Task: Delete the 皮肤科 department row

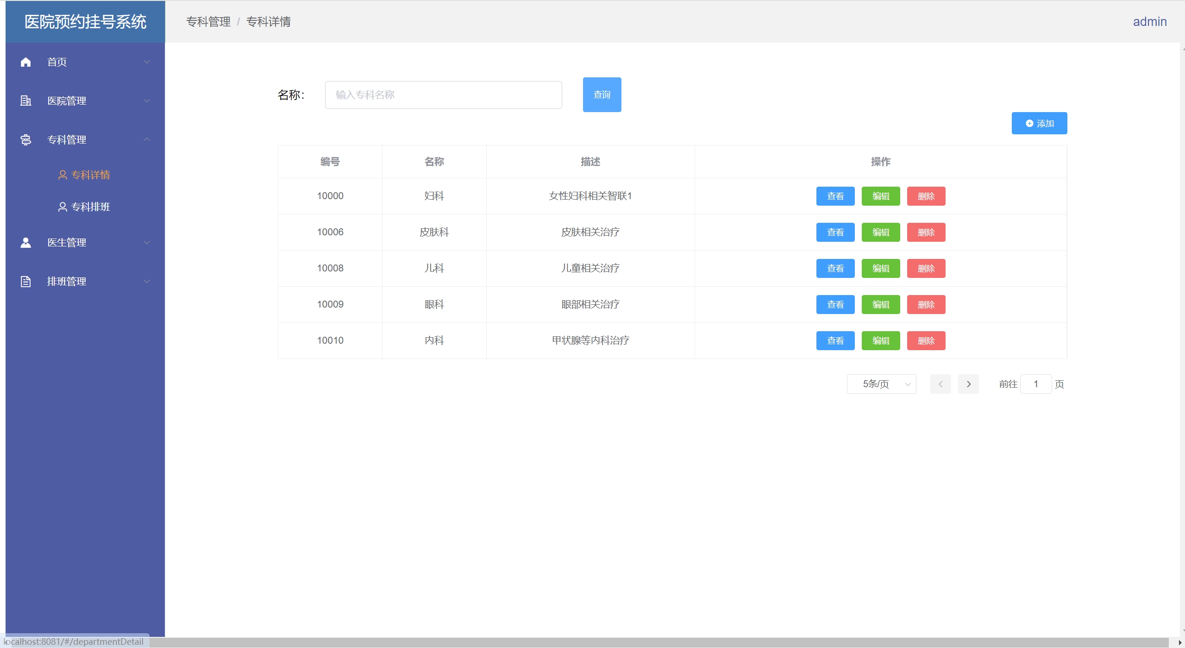Action: tap(926, 232)
